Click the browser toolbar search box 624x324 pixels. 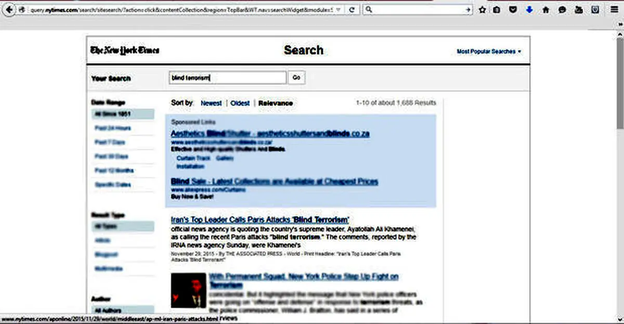tap(419, 10)
